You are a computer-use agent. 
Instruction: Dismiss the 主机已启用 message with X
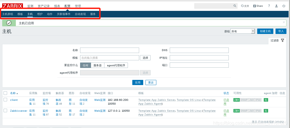click(284, 22)
